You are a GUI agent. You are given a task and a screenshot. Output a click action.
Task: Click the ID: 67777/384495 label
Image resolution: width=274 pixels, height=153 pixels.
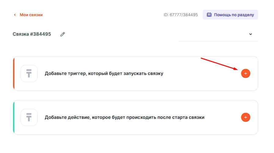[180, 15]
